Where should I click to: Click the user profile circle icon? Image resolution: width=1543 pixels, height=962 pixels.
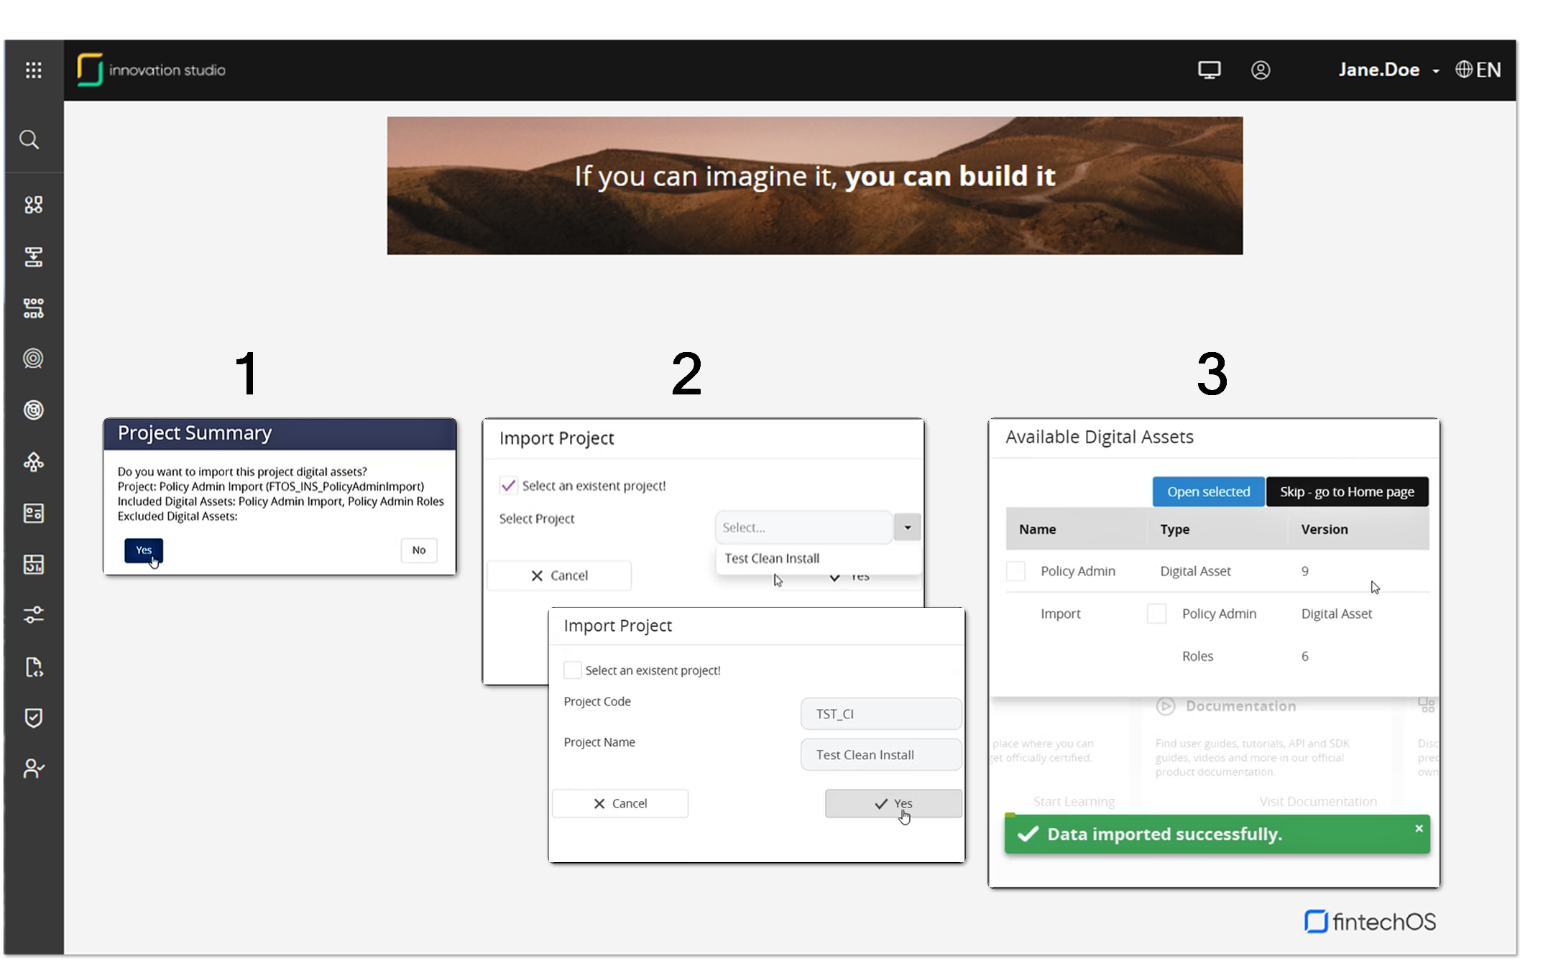pyautogui.click(x=1260, y=70)
